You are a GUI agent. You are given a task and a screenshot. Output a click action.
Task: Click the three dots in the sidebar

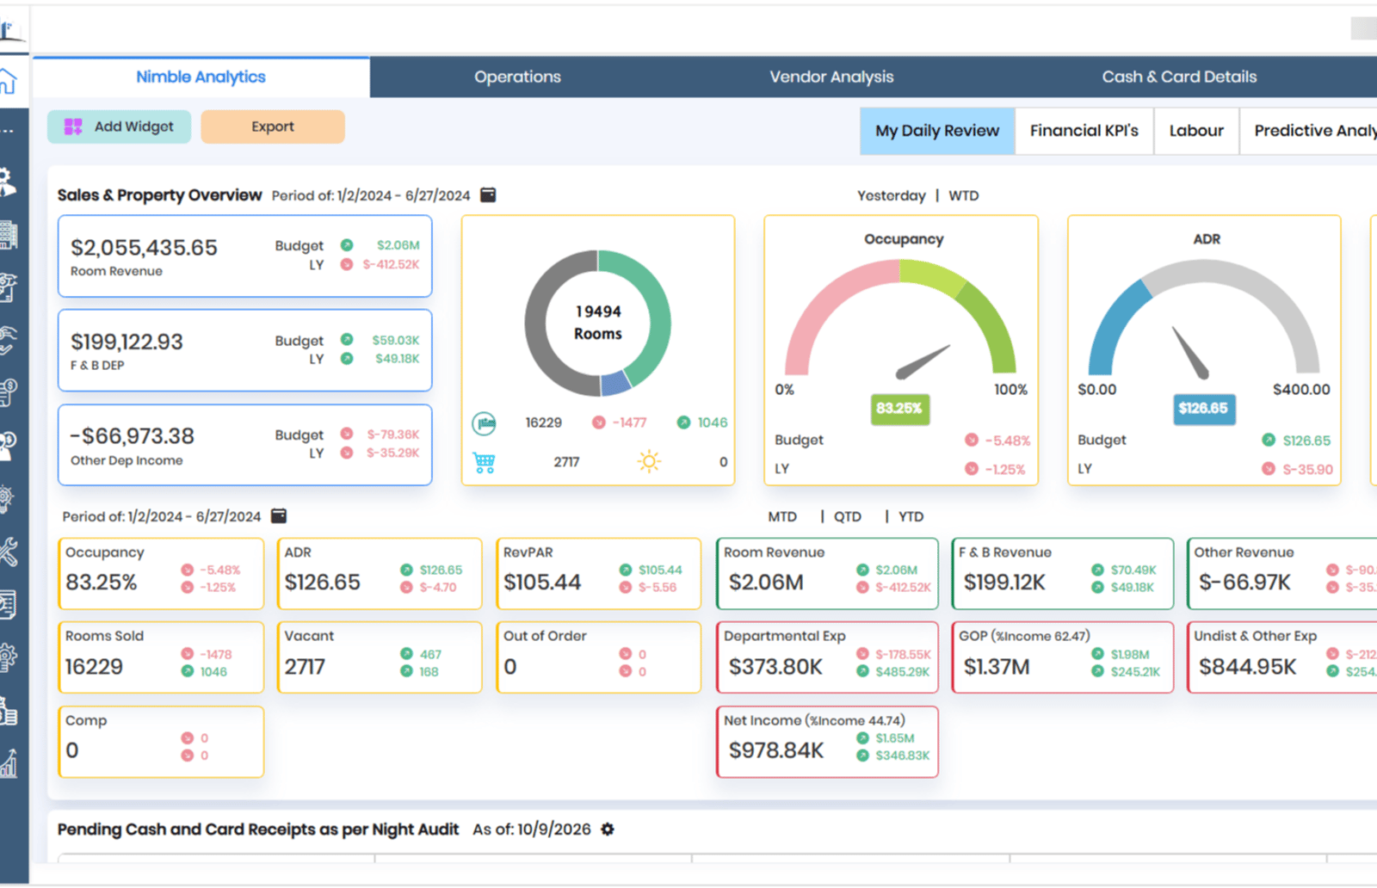tap(7, 132)
